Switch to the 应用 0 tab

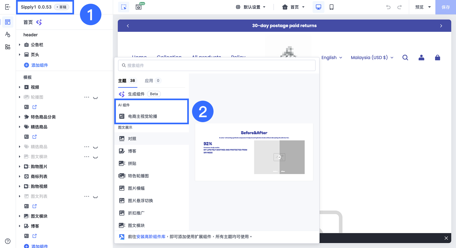pyautogui.click(x=153, y=81)
